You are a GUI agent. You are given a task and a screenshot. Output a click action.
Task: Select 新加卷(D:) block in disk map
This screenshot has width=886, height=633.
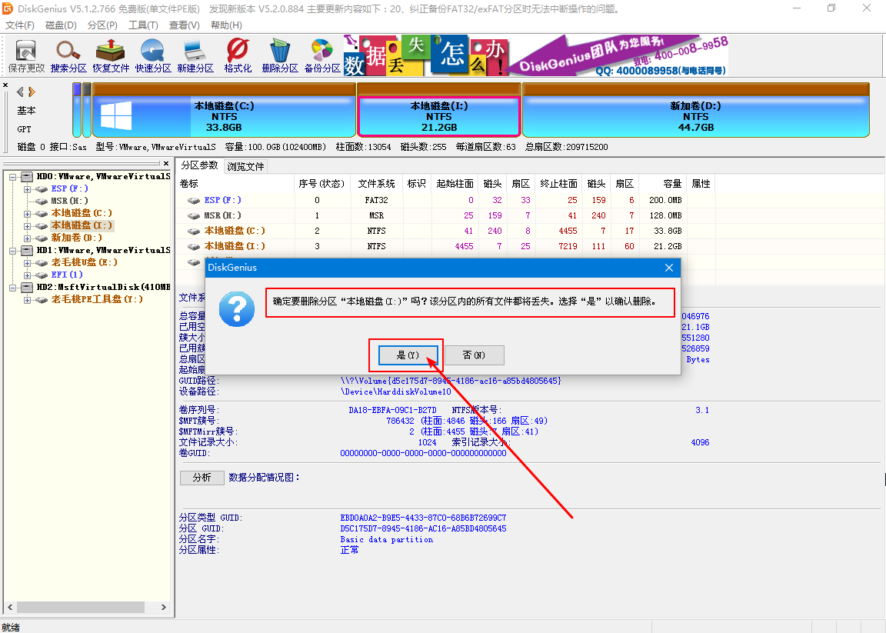point(695,110)
